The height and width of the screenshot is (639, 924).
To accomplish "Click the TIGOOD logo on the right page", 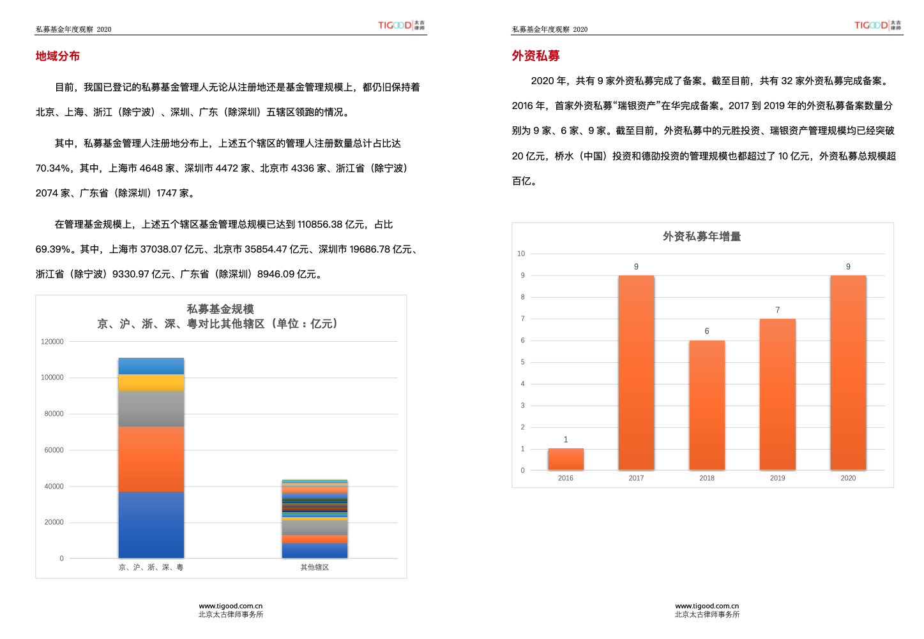I will pyautogui.click(x=877, y=26).
